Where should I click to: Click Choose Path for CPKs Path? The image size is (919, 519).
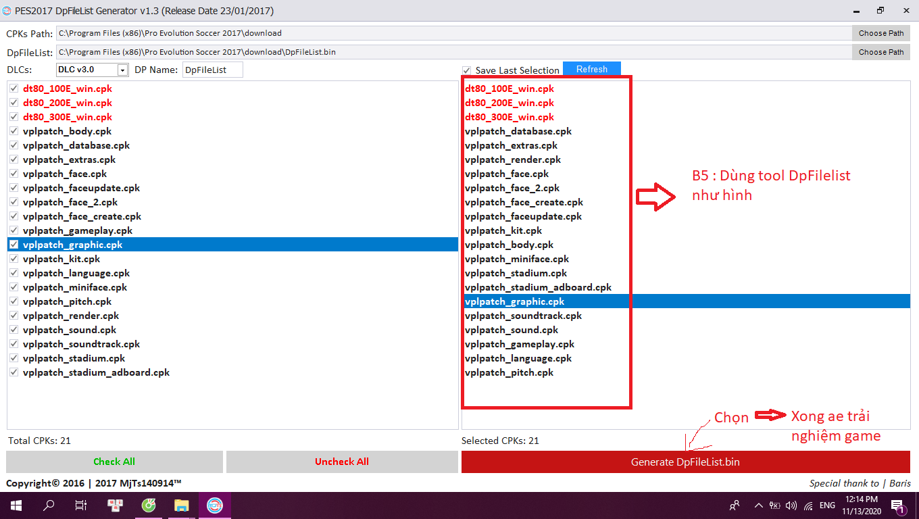[x=881, y=33]
